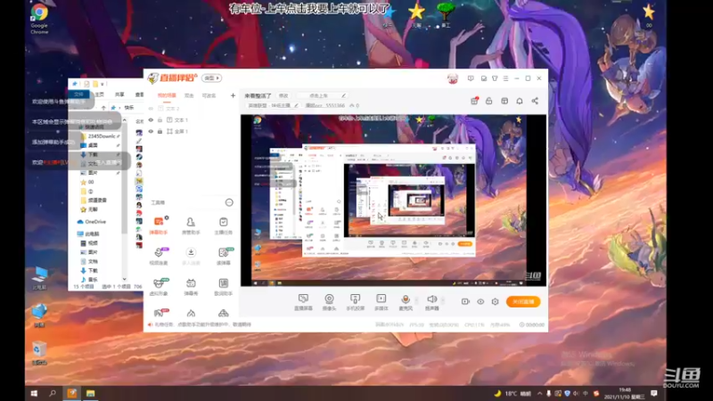Edit the 点击上车 announcement field
The height and width of the screenshot is (401, 713).
323,95
